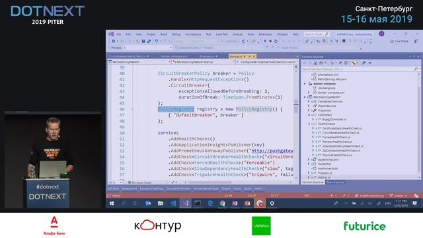The width and height of the screenshot is (423, 238).
Task: Close the Startup.cs tab
Action: point(254,56)
